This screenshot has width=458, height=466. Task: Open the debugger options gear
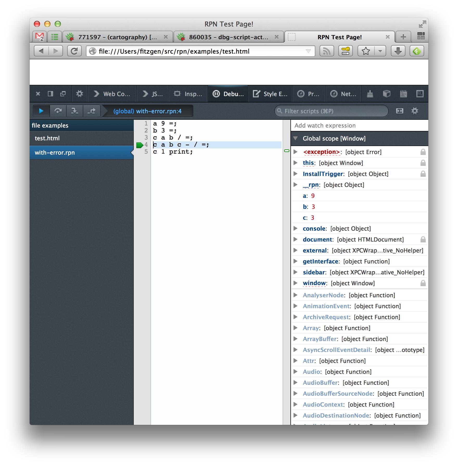click(415, 111)
